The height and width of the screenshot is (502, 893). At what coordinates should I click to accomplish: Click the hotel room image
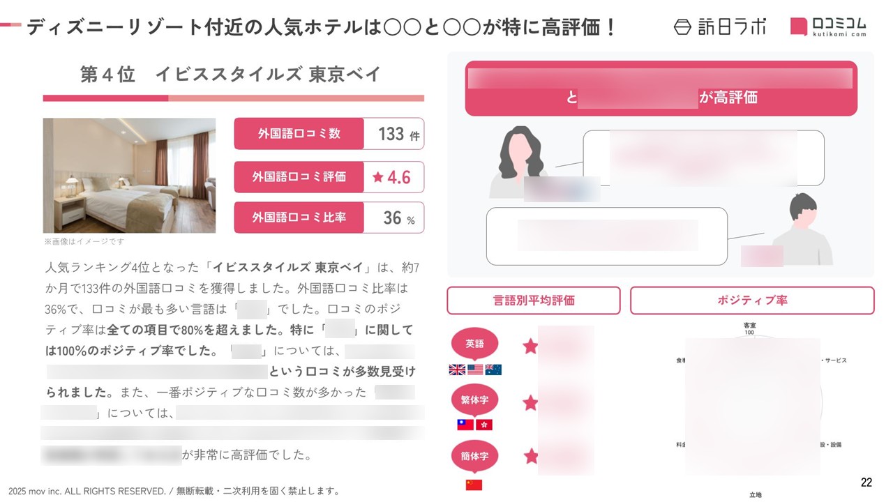pos(129,176)
